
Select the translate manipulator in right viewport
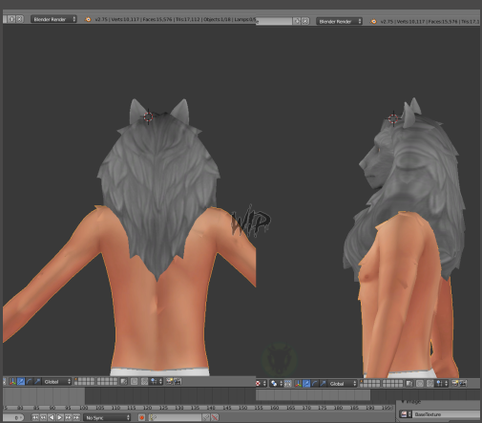[306, 384]
